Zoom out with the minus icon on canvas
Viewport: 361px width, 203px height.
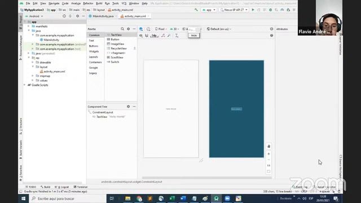point(268,160)
